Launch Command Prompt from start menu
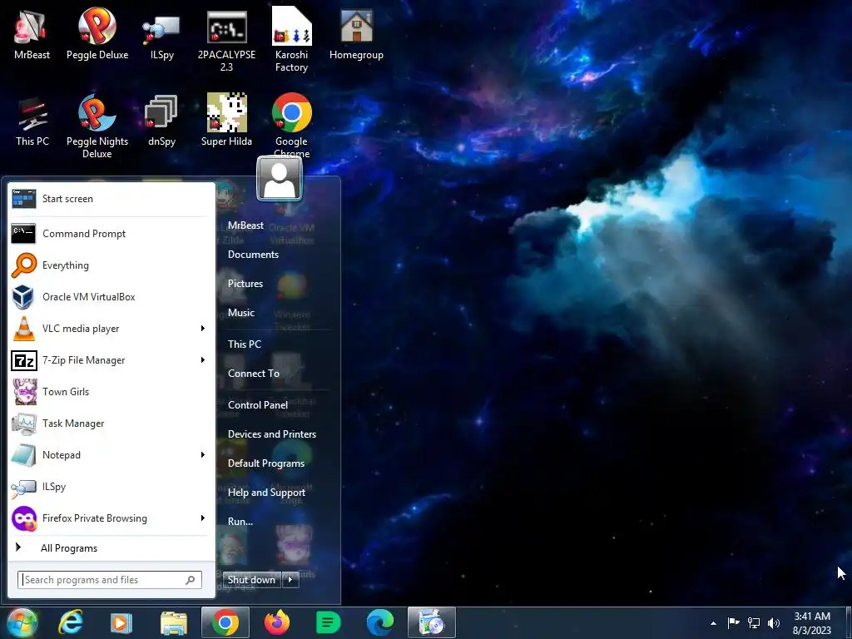 point(111,234)
